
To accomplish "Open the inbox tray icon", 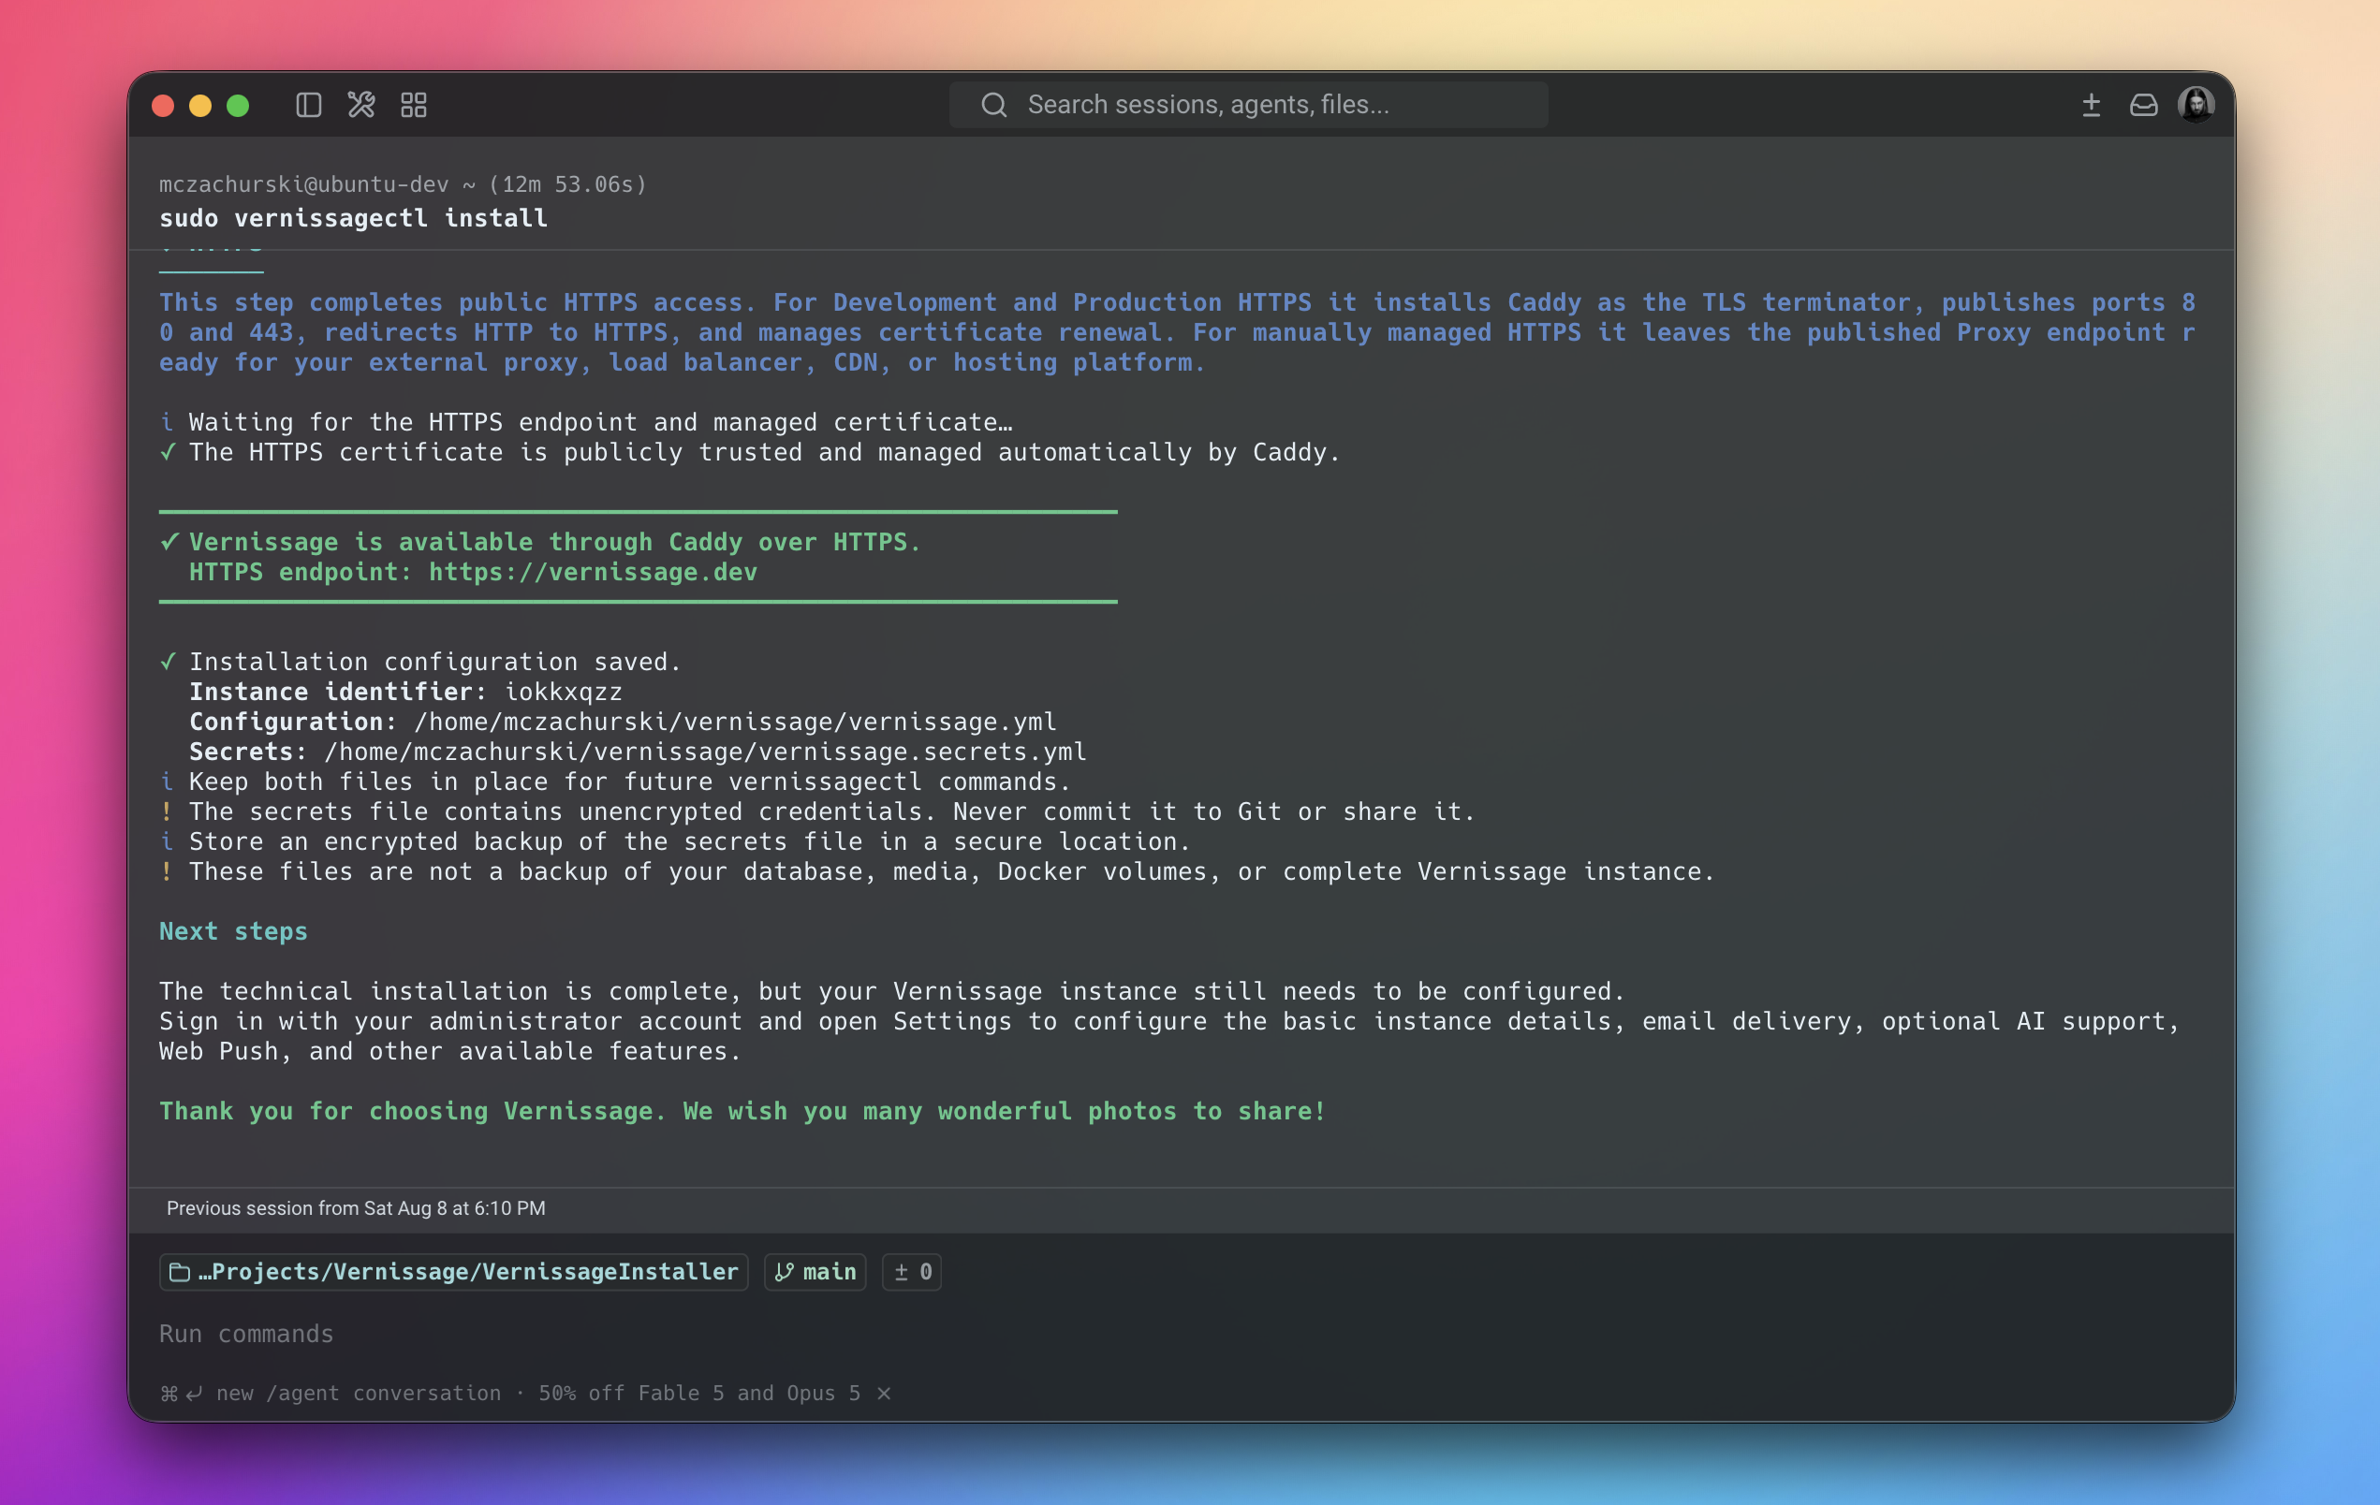I will (2144, 105).
